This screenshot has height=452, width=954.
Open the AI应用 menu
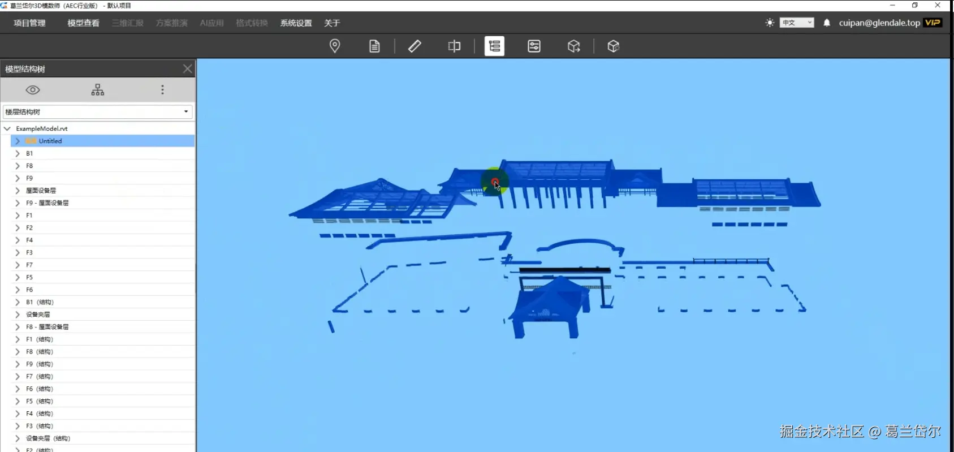point(211,23)
